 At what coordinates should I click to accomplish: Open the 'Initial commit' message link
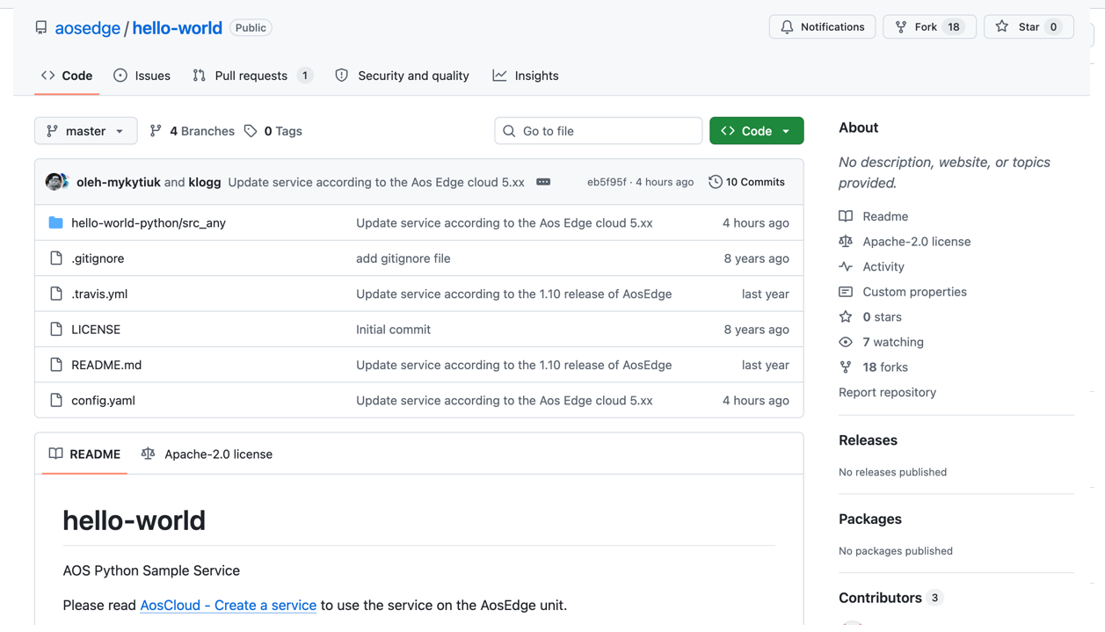(x=393, y=330)
